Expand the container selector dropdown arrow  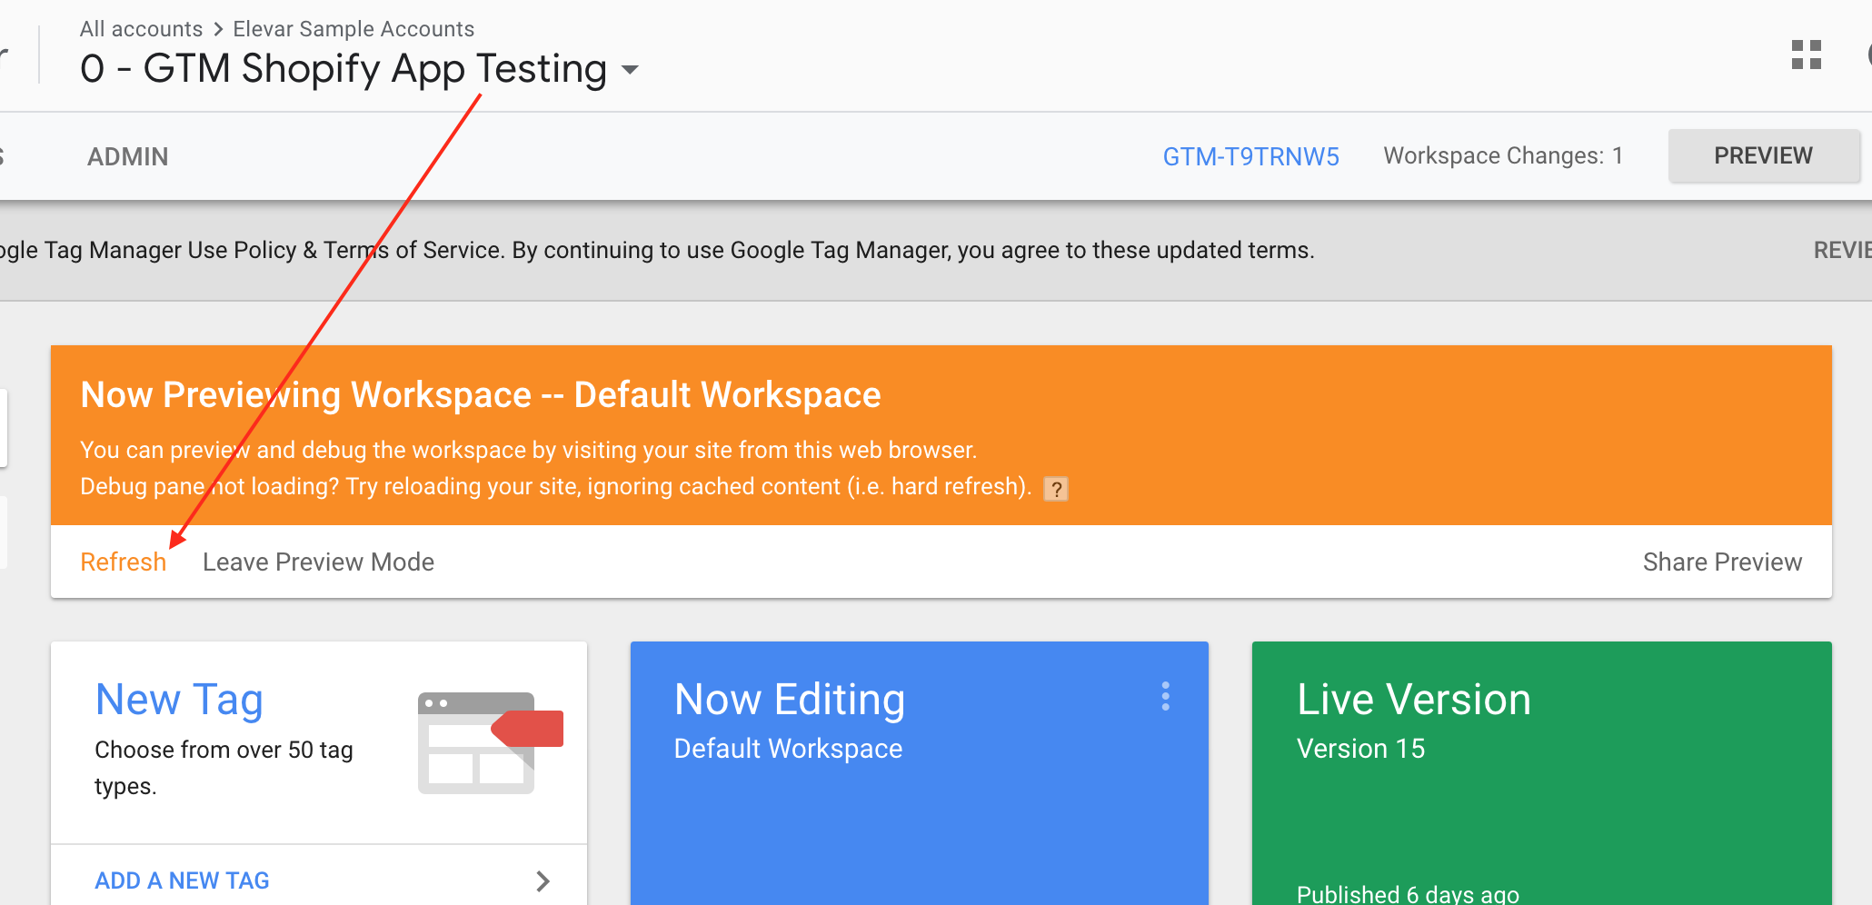coord(630,70)
